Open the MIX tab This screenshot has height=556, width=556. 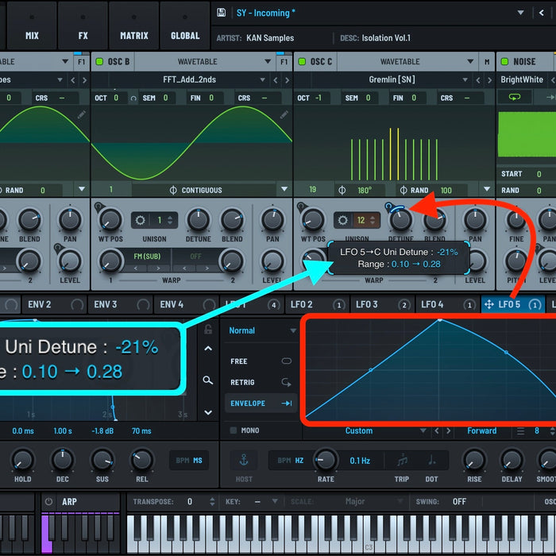tap(32, 25)
